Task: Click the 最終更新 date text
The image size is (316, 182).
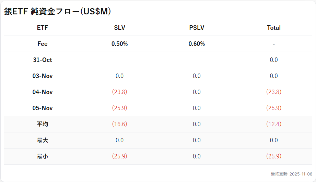Action: tap(291, 174)
